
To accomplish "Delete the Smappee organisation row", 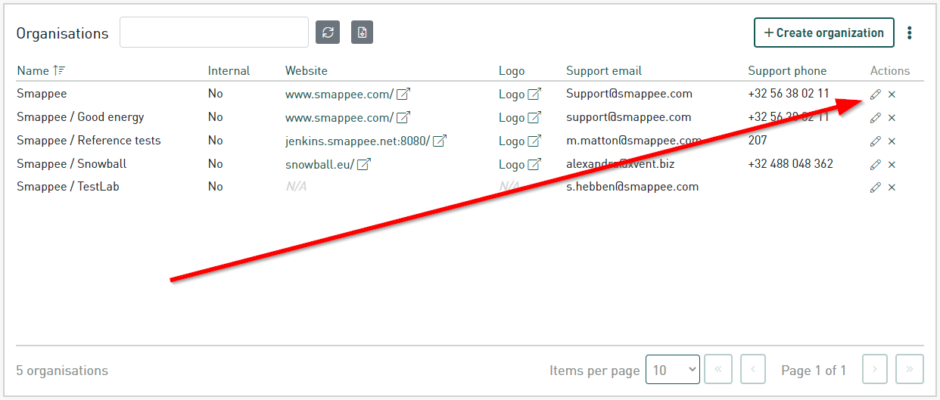I will [x=892, y=95].
